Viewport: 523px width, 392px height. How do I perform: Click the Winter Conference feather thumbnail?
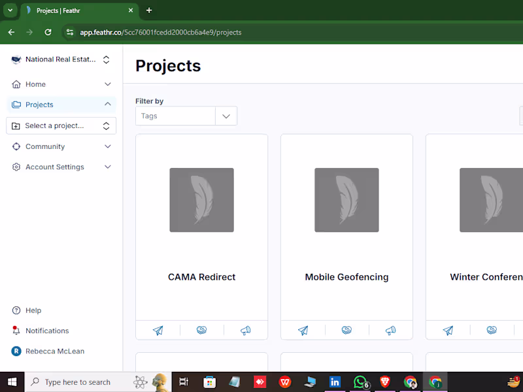[492, 200]
